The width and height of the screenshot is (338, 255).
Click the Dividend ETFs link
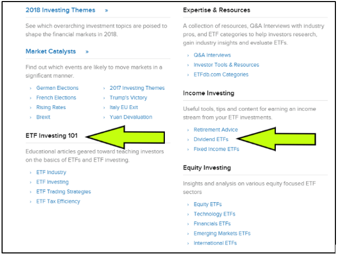(210, 139)
